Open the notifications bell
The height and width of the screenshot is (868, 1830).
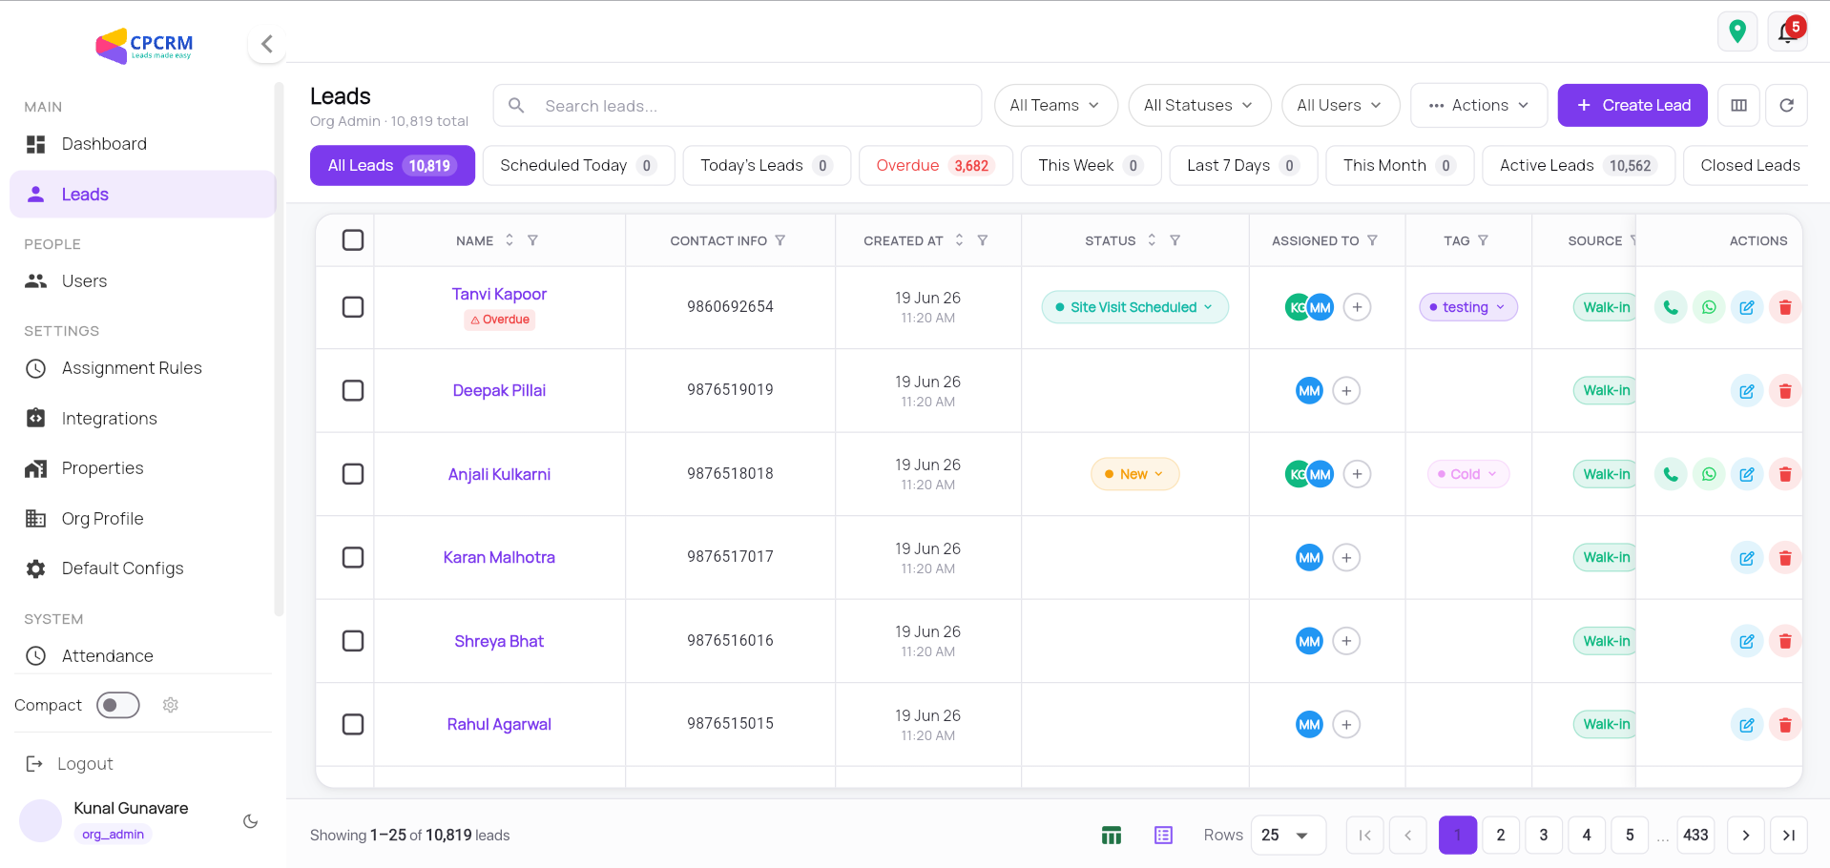tap(1787, 32)
